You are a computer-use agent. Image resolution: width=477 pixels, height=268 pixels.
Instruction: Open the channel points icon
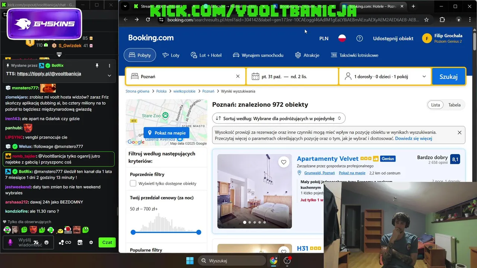[x=61, y=242]
